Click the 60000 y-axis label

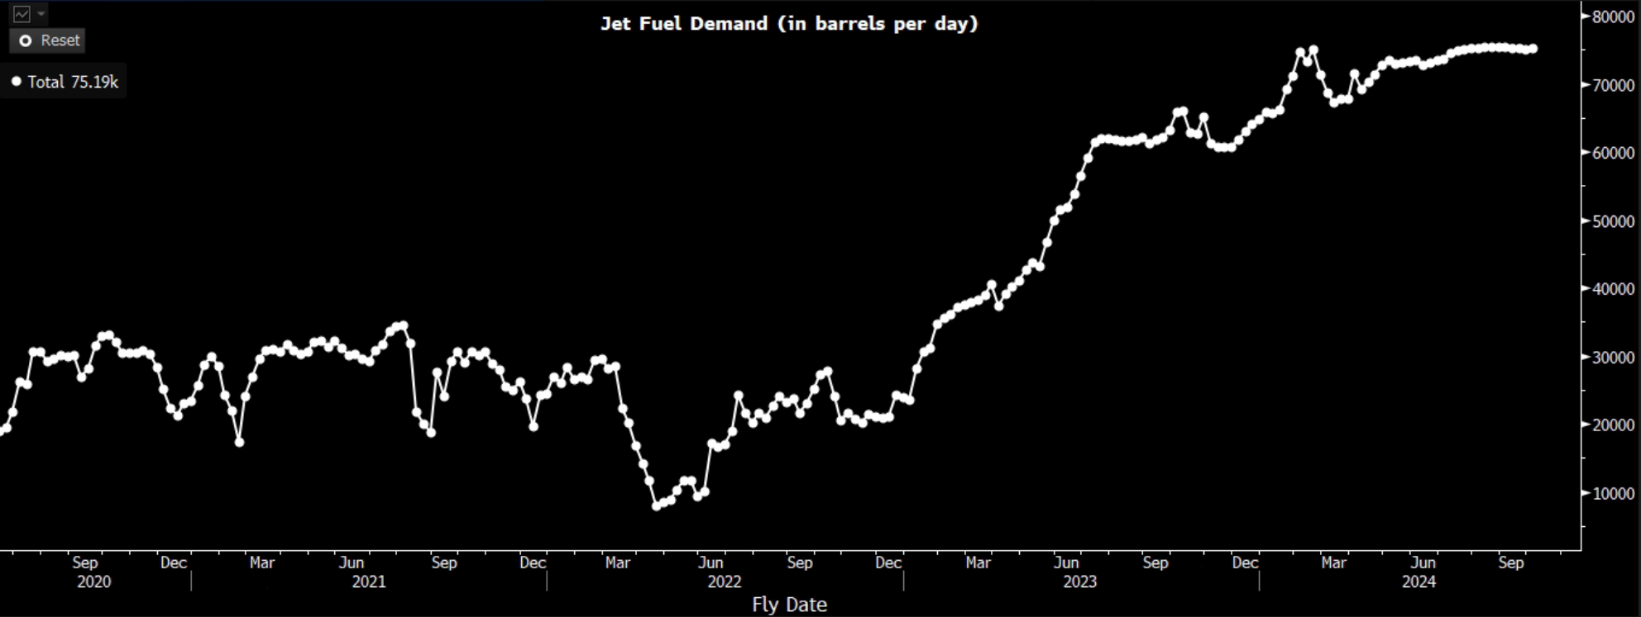(x=1613, y=153)
